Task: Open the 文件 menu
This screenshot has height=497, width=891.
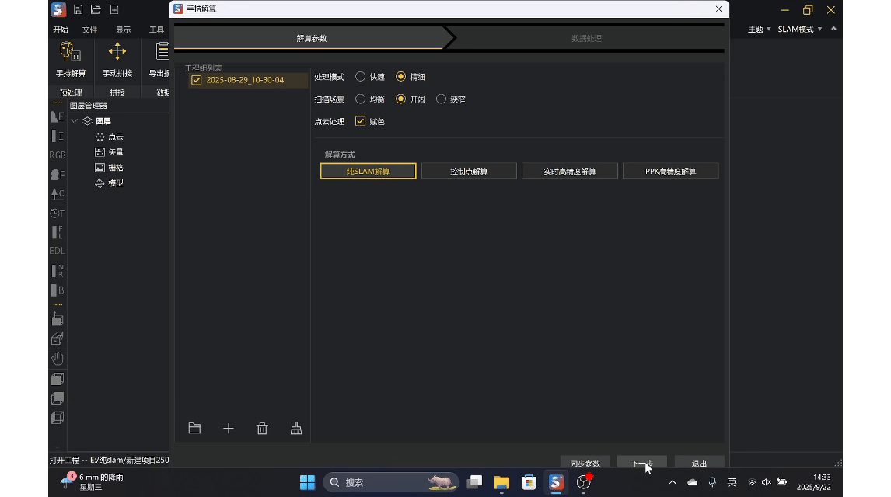Action: point(90,30)
